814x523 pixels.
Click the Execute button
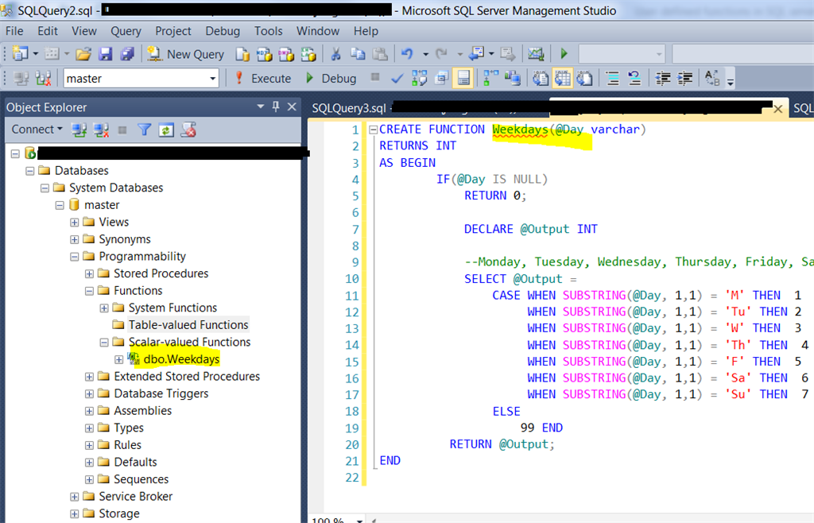[x=269, y=77]
